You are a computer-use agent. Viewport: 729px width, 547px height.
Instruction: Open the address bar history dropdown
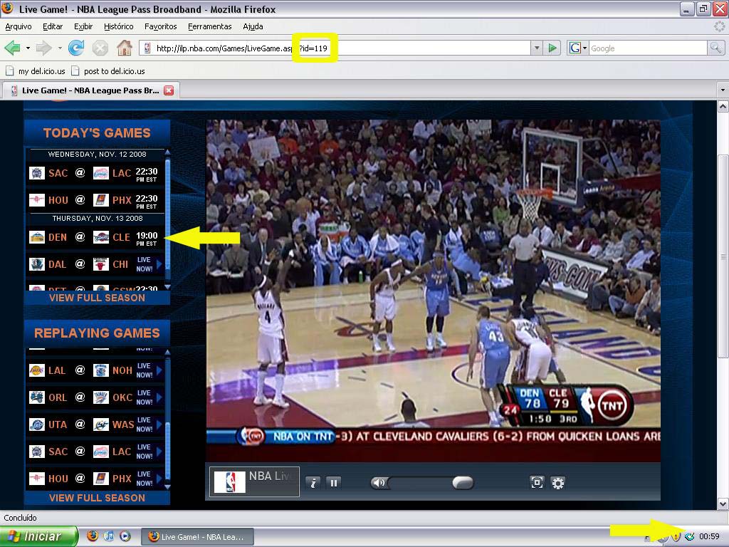pos(537,48)
